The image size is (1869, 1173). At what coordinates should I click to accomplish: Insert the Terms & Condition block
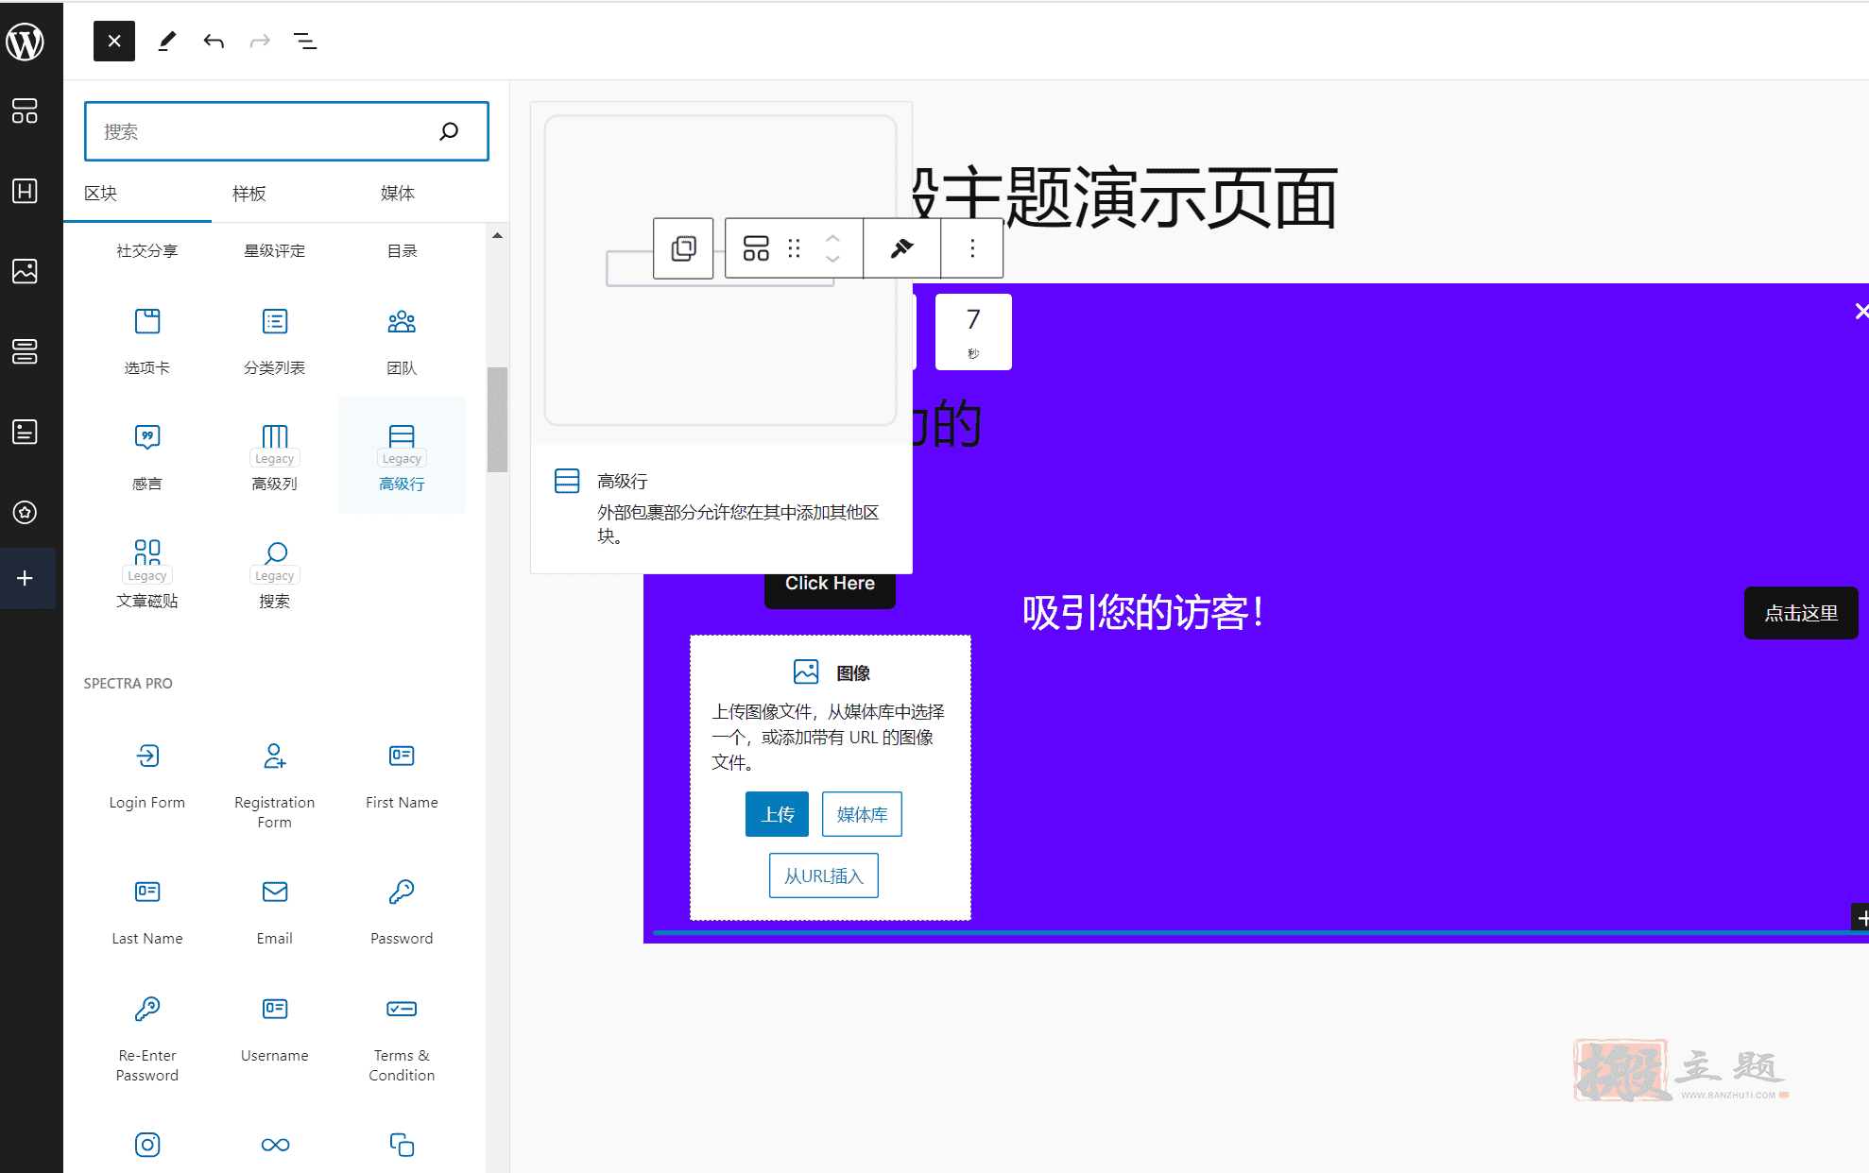pos(402,1037)
